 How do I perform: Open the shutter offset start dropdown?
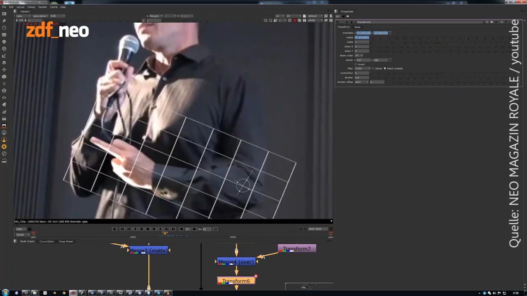click(x=361, y=82)
